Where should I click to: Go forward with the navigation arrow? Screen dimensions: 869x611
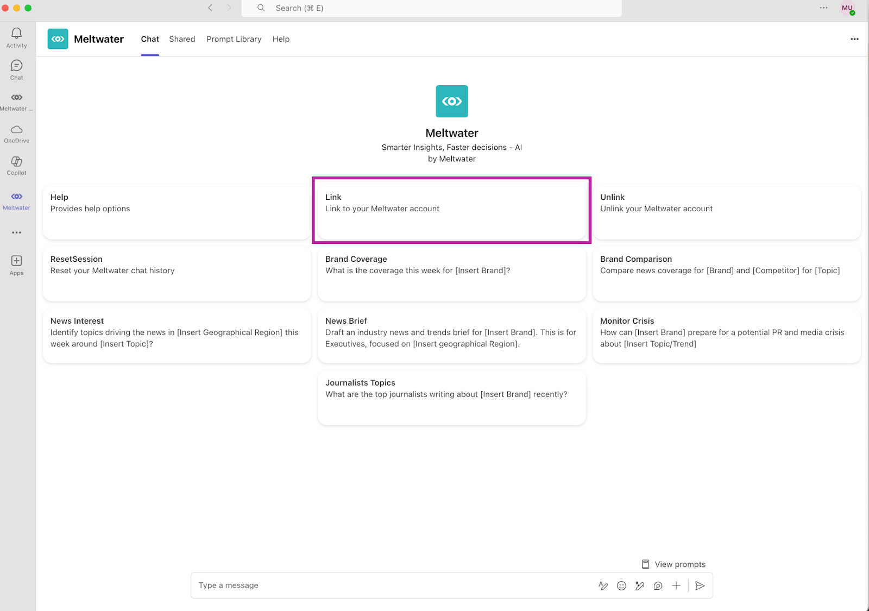pyautogui.click(x=229, y=8)
